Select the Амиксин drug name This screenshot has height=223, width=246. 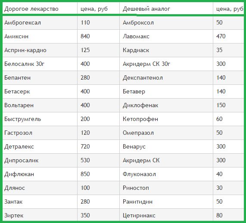[x=16, y=37]
